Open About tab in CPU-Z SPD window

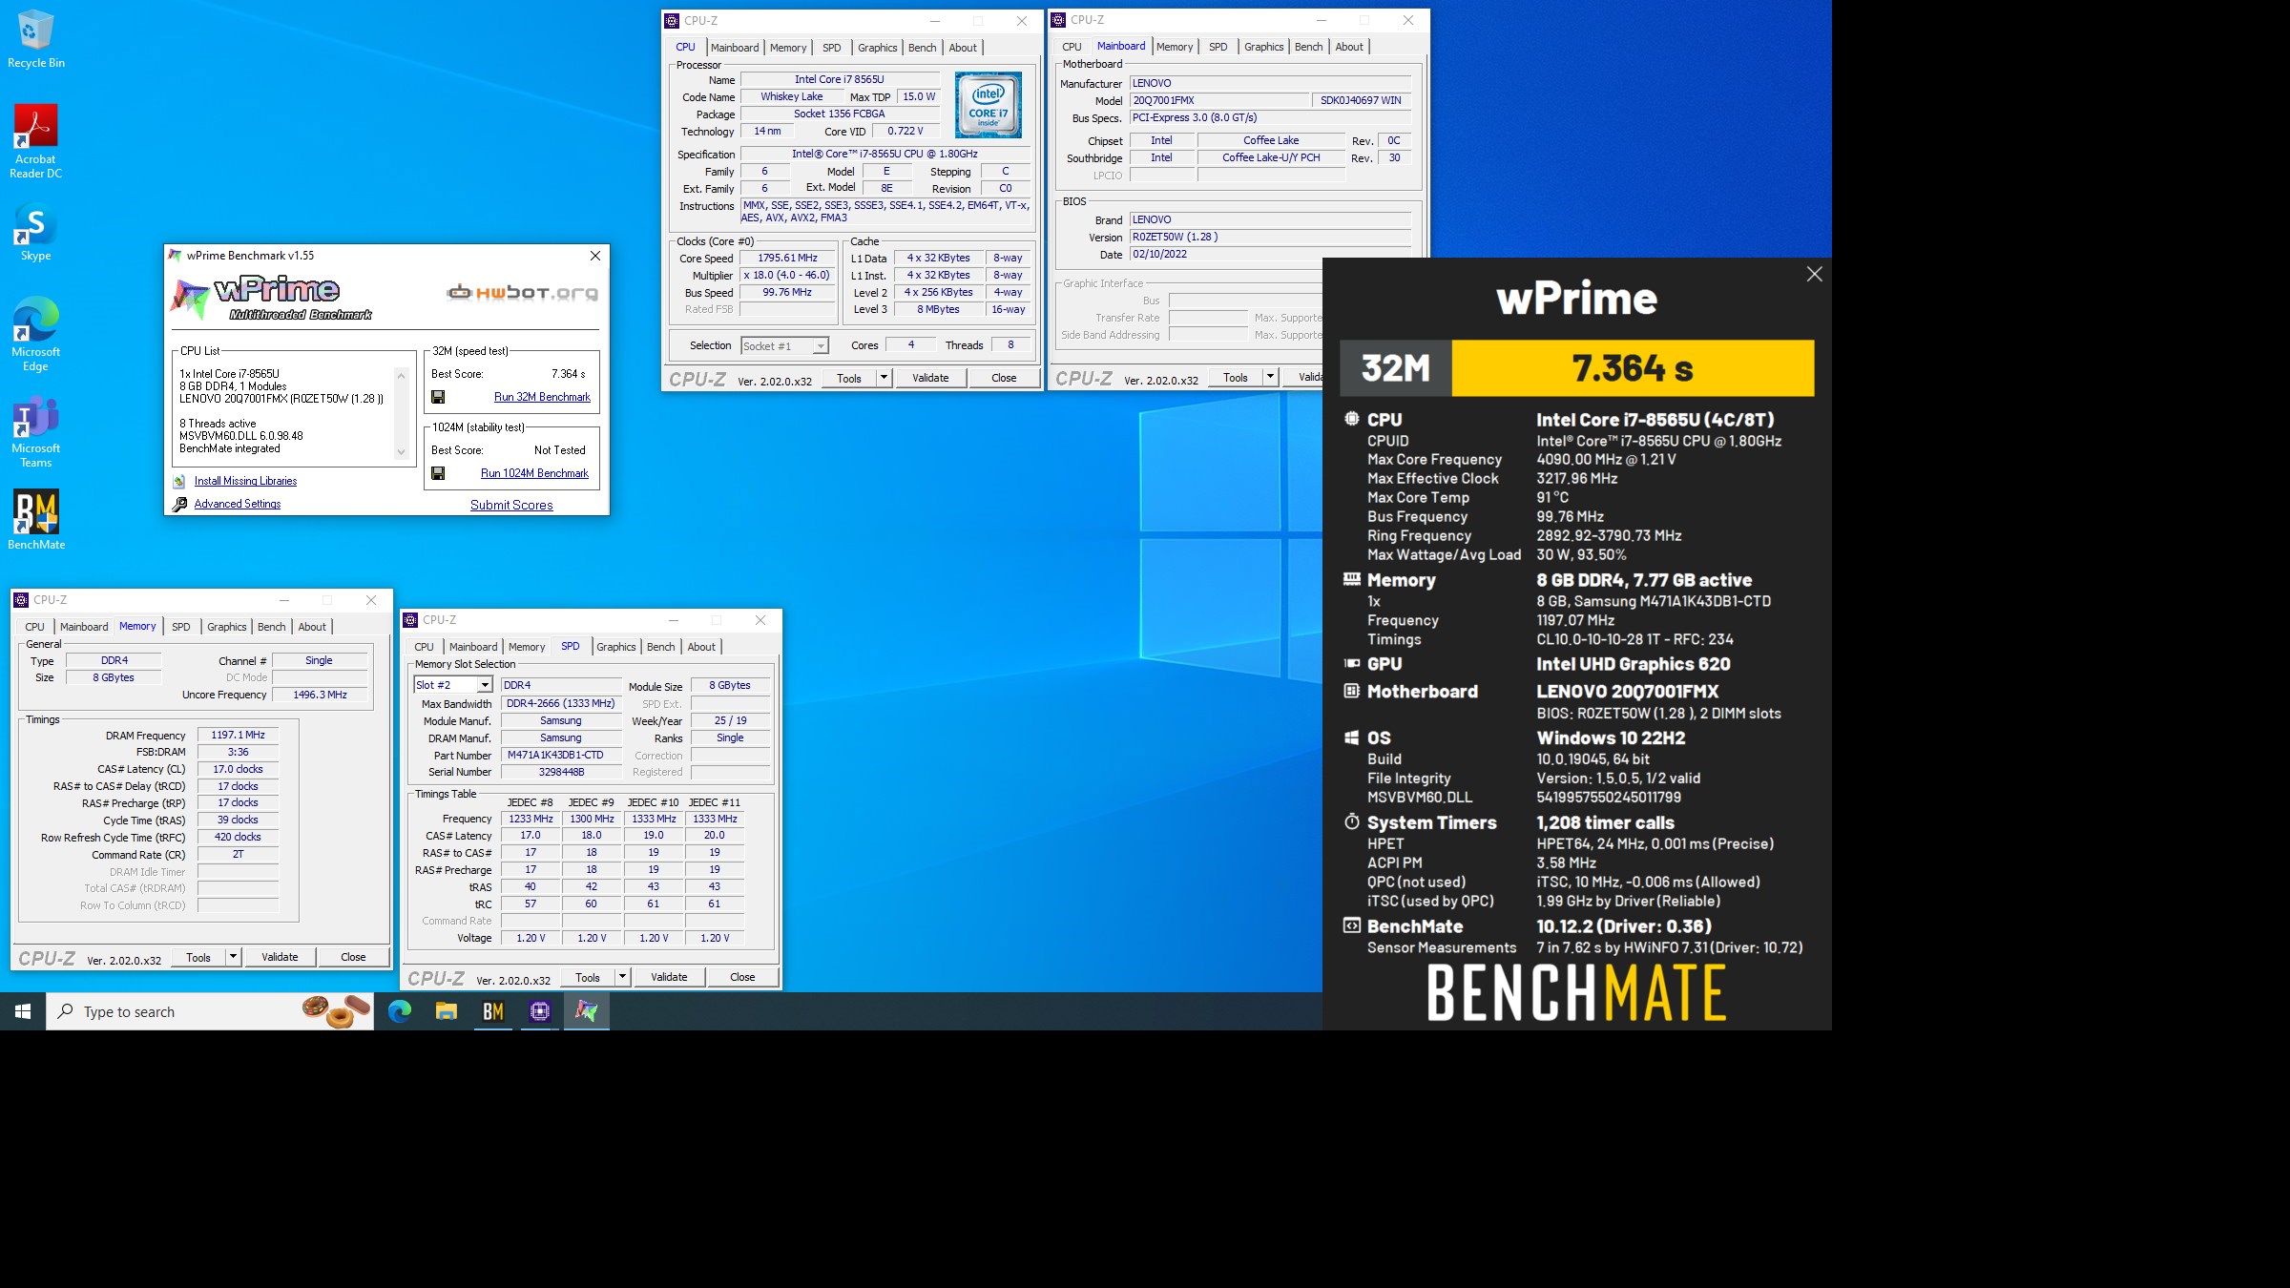click(701, 647)
